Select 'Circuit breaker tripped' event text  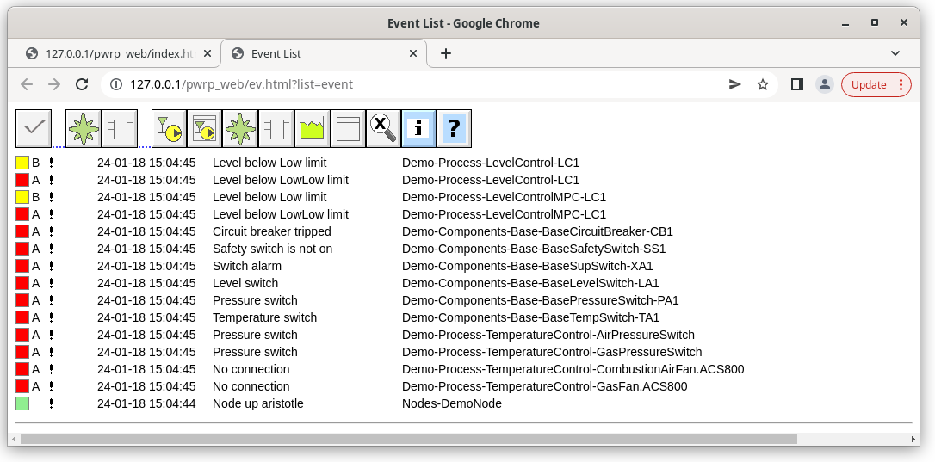(x=272, y=231)
